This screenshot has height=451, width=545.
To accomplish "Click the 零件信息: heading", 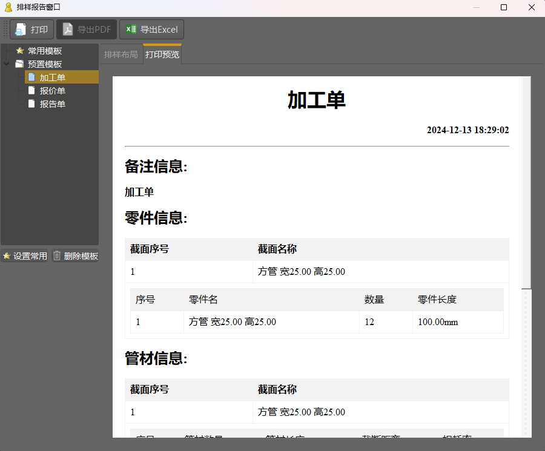I will coord(156,218).
